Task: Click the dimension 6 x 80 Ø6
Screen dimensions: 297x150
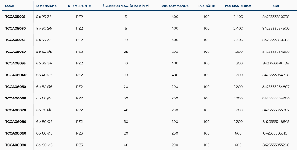Action: [44, 121]
